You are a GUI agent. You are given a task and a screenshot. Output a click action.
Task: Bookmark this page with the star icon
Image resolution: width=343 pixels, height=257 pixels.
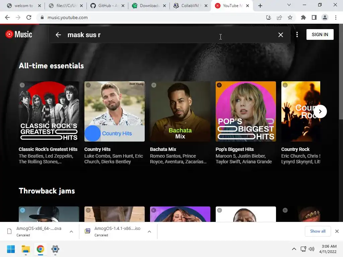[x=290, y=17]
